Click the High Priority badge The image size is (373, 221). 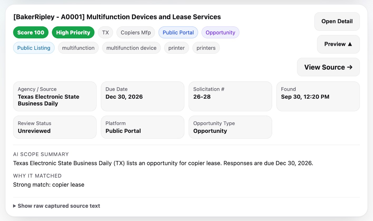click(73, 32)
